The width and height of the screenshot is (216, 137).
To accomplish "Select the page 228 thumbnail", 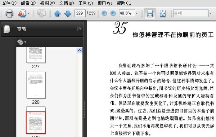I will [36, 85].
